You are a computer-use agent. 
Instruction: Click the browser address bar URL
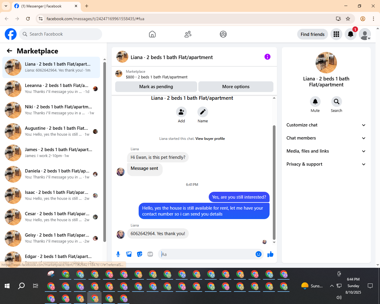[x=95, y=19]
